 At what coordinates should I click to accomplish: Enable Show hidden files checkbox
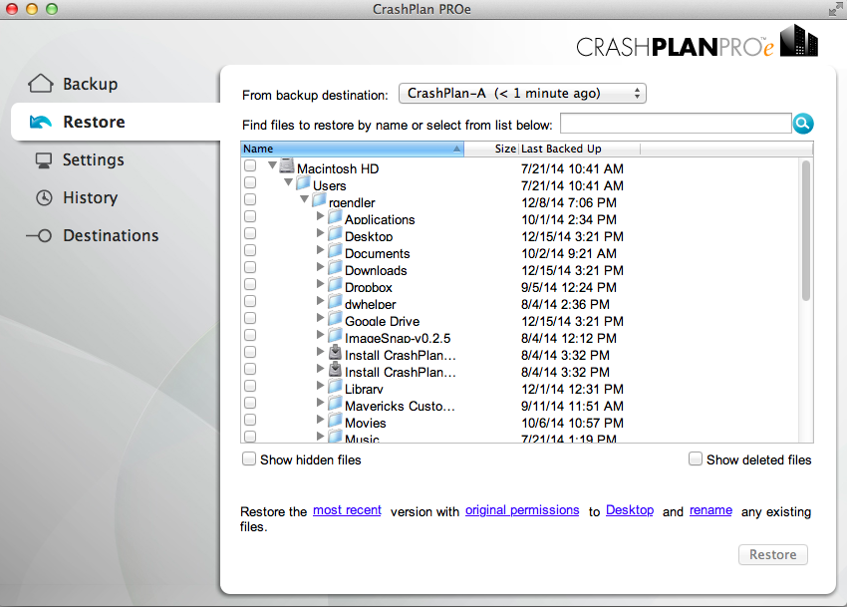pos(249,459)
